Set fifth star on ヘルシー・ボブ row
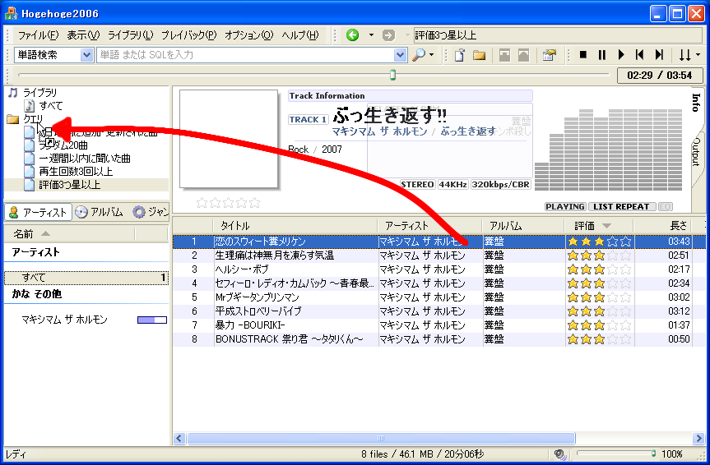The image size is (710, 465). [x=625, y=269]
